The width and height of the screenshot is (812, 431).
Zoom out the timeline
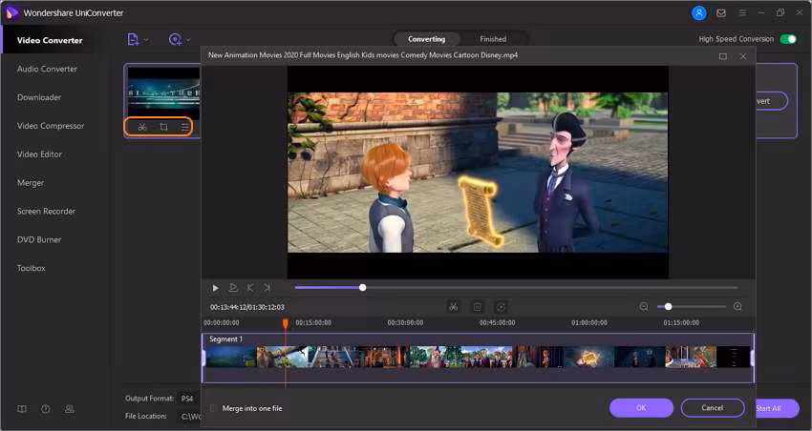click(x=644, y=307)
